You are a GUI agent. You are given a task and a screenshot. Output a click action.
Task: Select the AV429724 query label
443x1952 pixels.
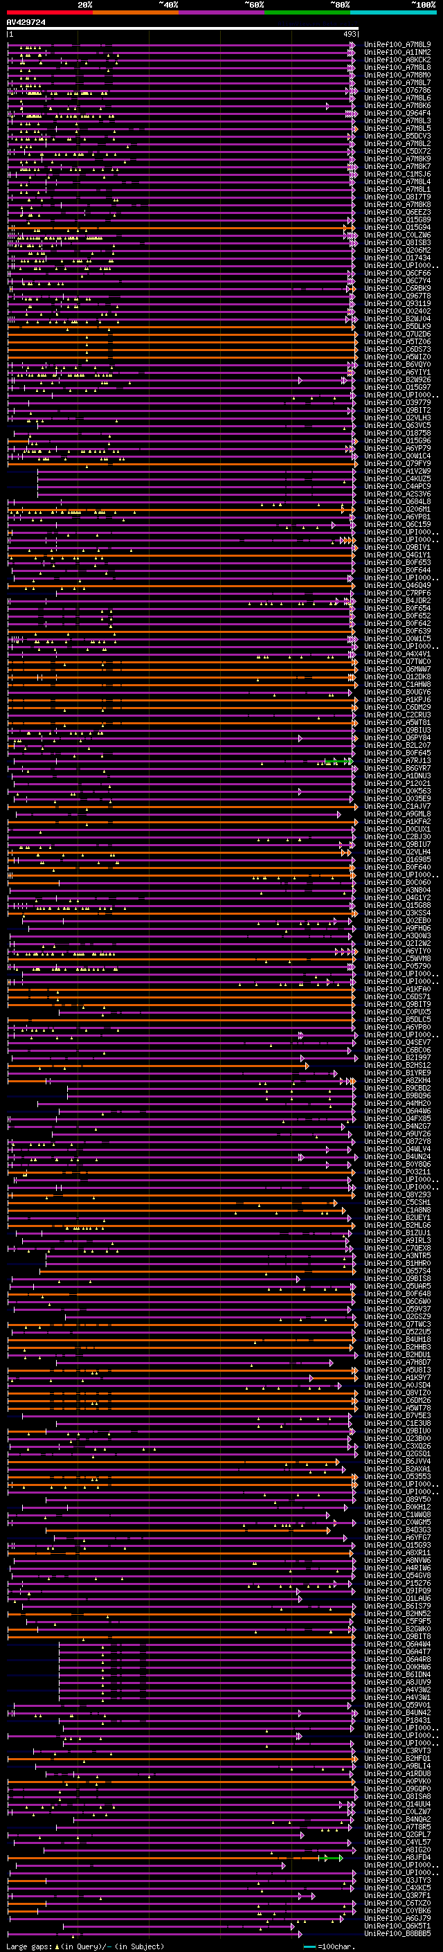tap(26, 23)
